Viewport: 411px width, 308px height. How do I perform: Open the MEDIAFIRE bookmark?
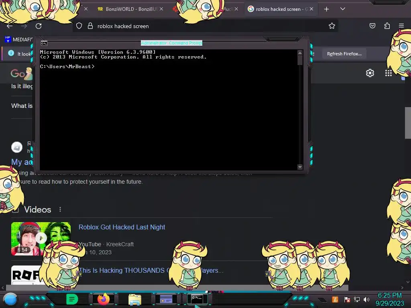[18, 40]
